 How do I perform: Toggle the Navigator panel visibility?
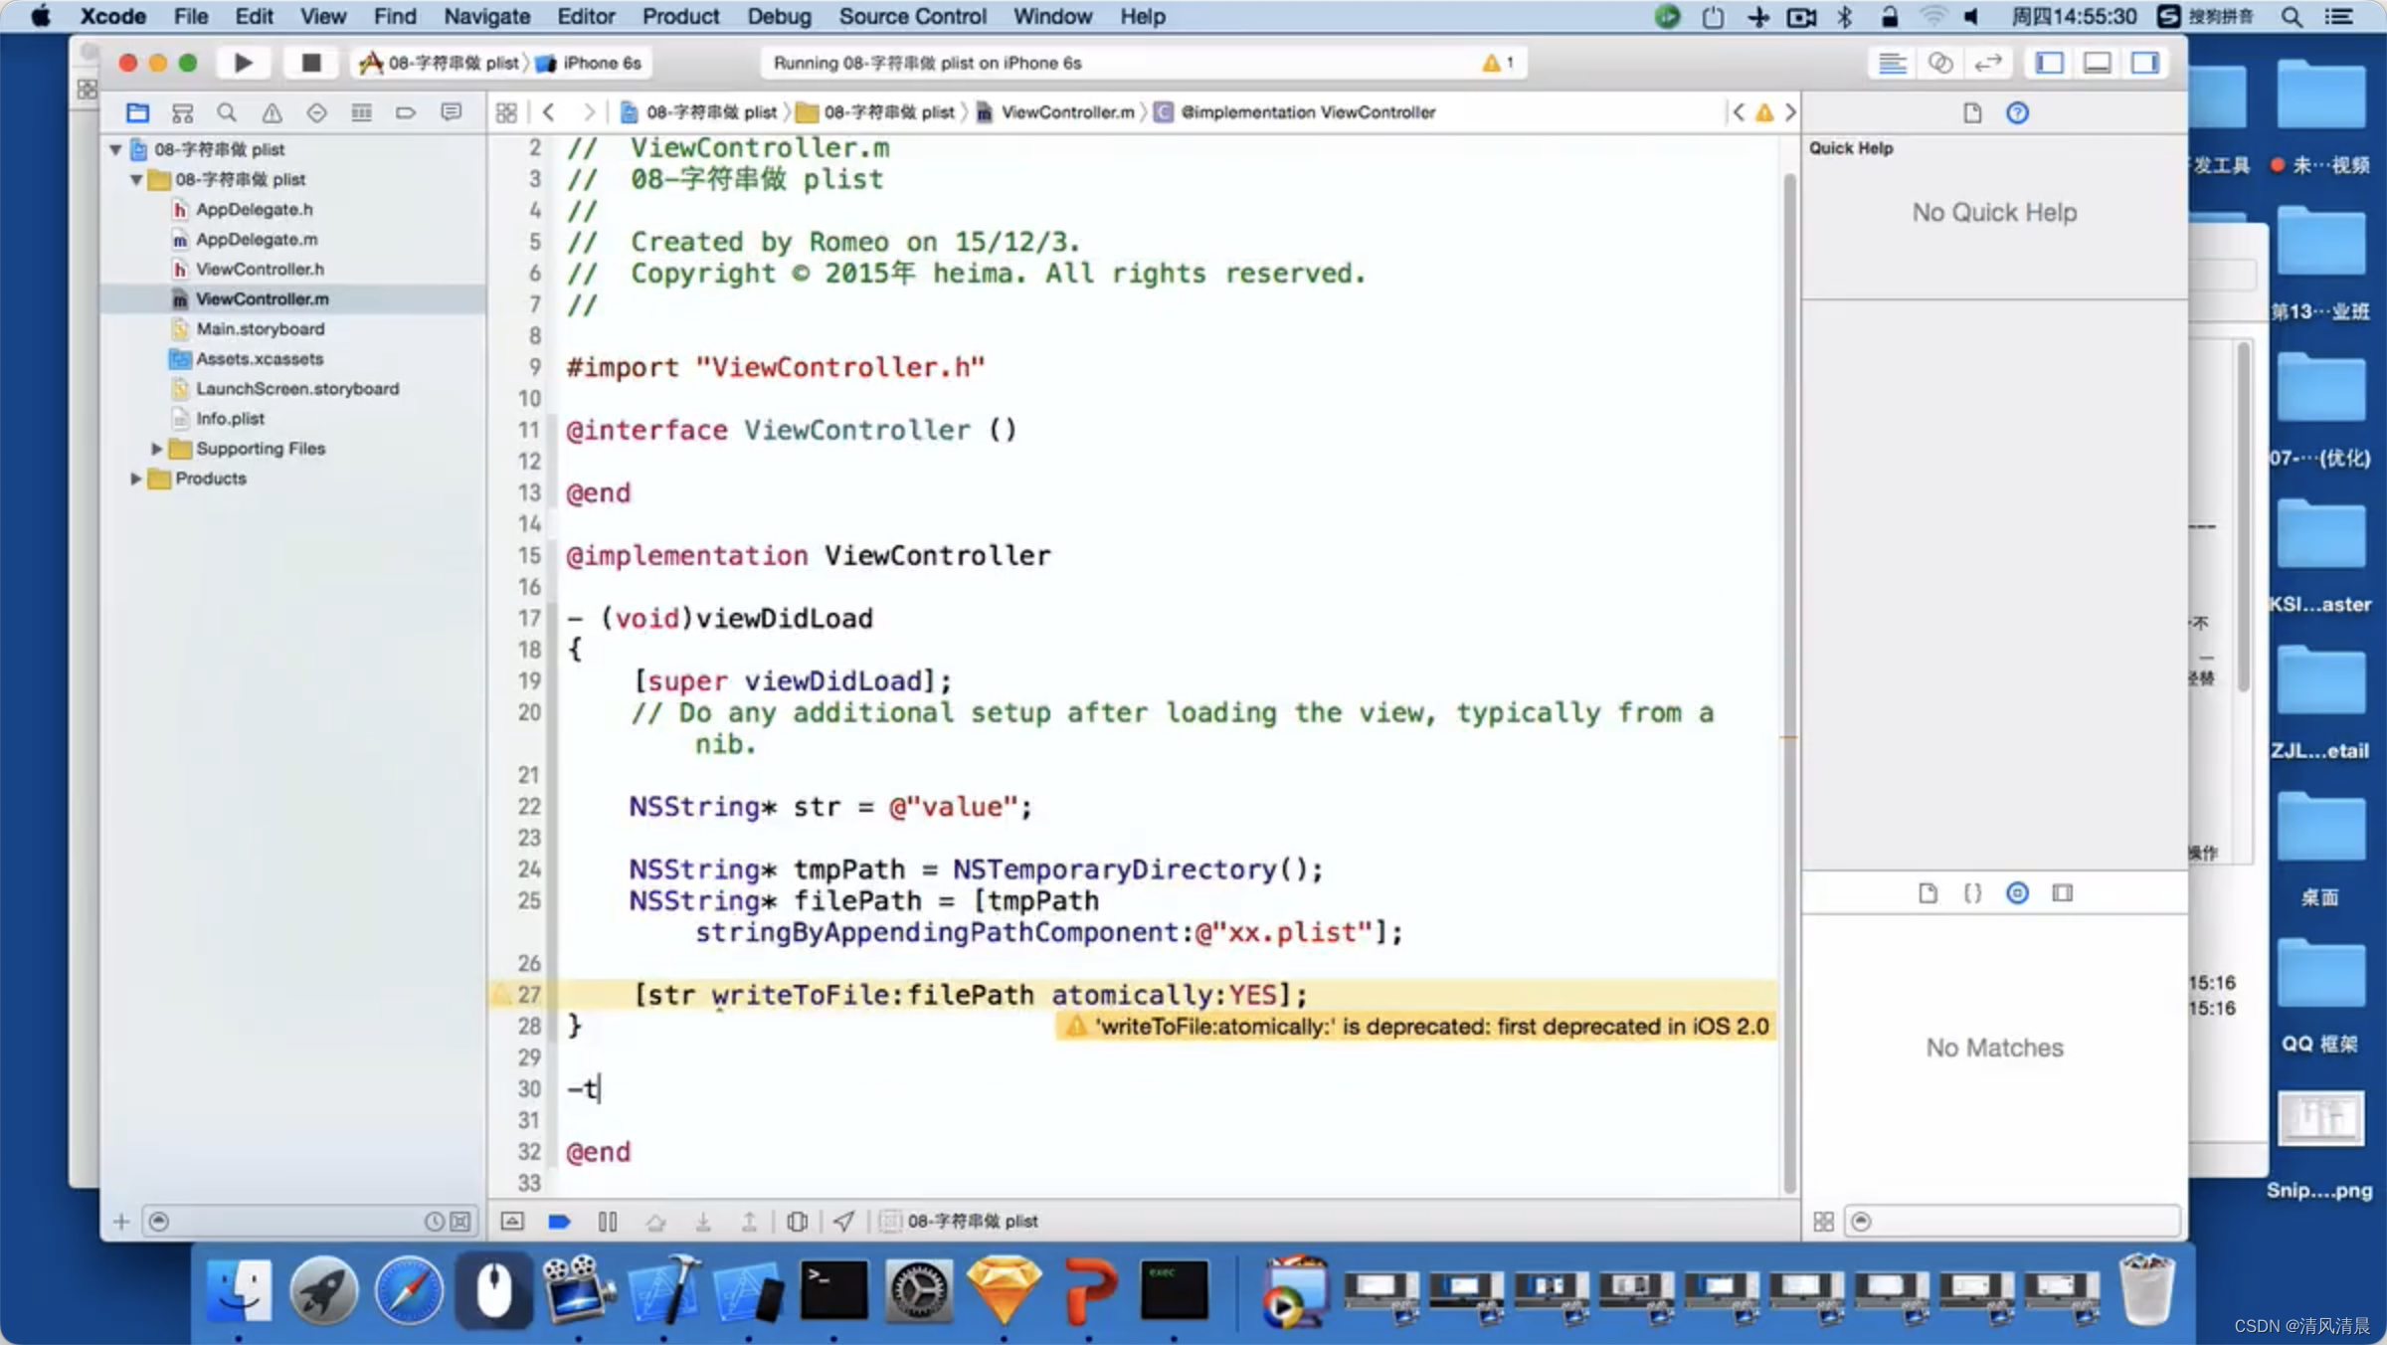[x=2050, y=63]
